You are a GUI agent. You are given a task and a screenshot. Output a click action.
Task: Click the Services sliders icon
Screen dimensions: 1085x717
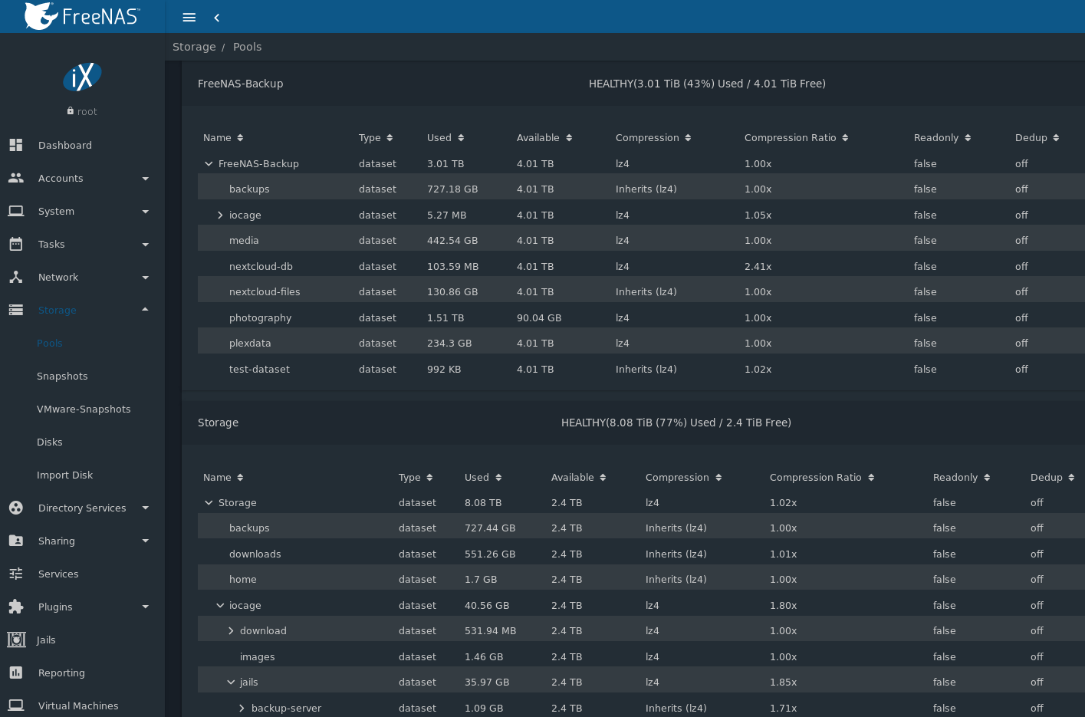click(16, 574)
